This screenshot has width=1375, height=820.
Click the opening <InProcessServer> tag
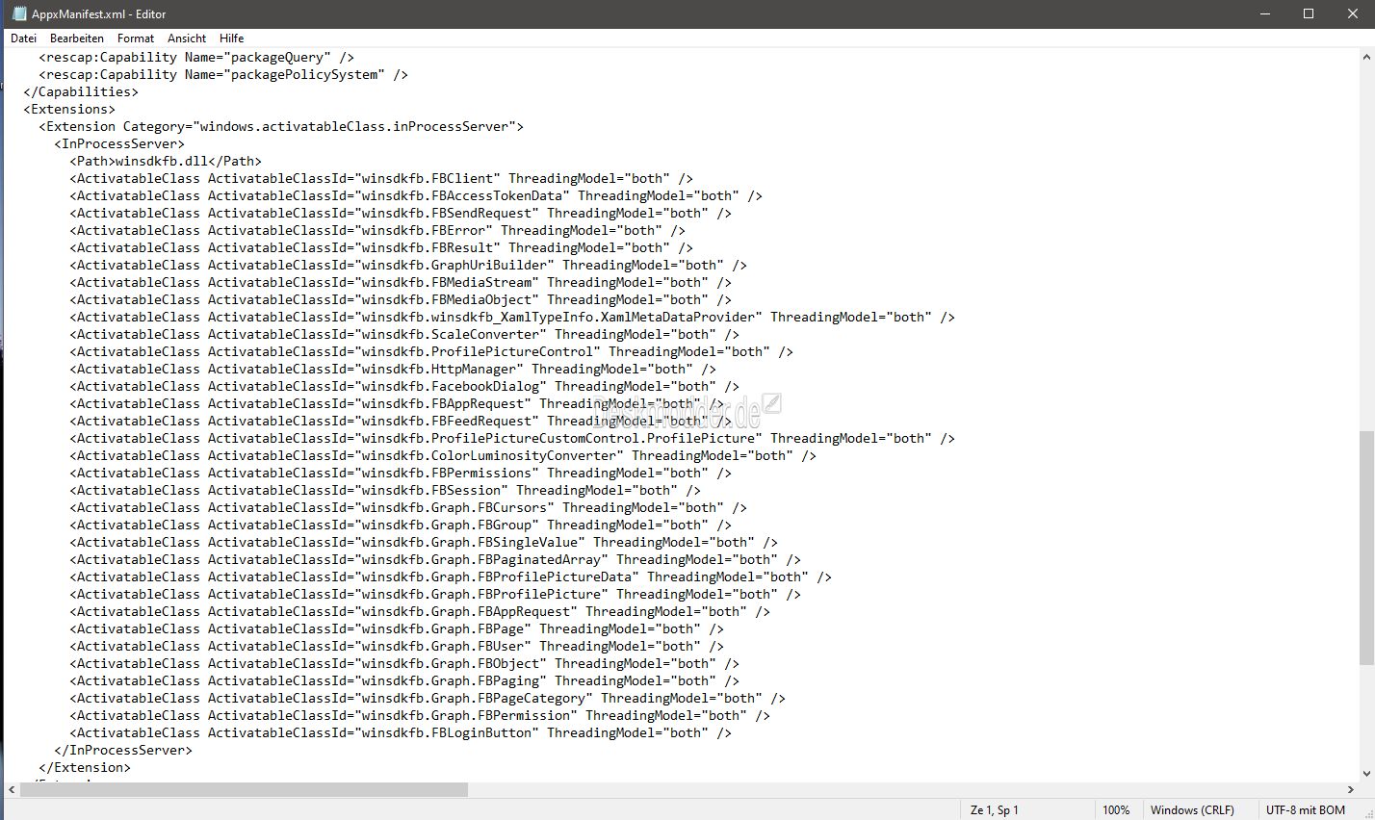(119, 143)
